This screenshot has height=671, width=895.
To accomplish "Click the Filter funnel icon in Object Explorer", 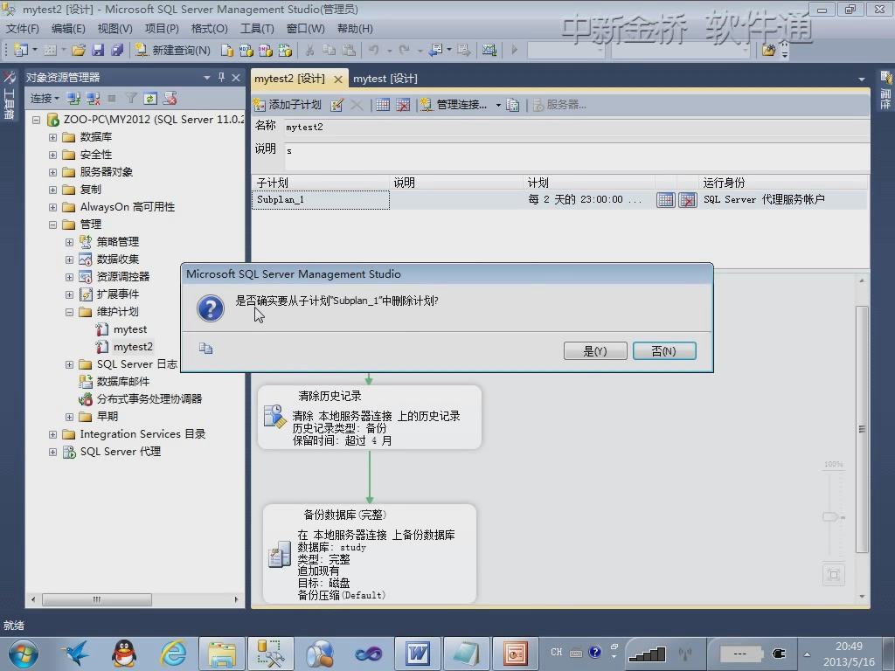I will [x=131, y=99].
